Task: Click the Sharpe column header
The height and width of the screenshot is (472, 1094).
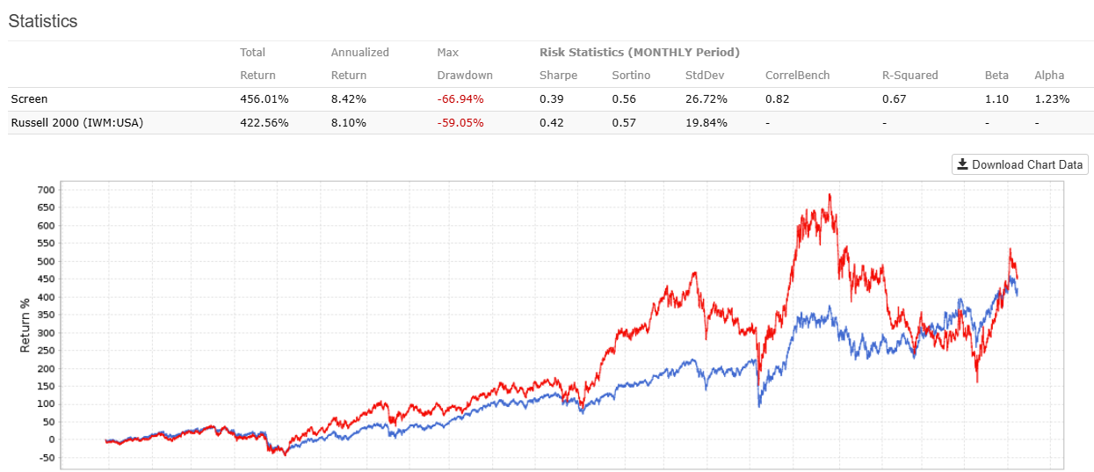Action: point(558,76)
